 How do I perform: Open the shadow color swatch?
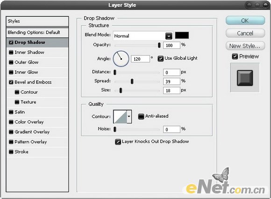(182, 35)
